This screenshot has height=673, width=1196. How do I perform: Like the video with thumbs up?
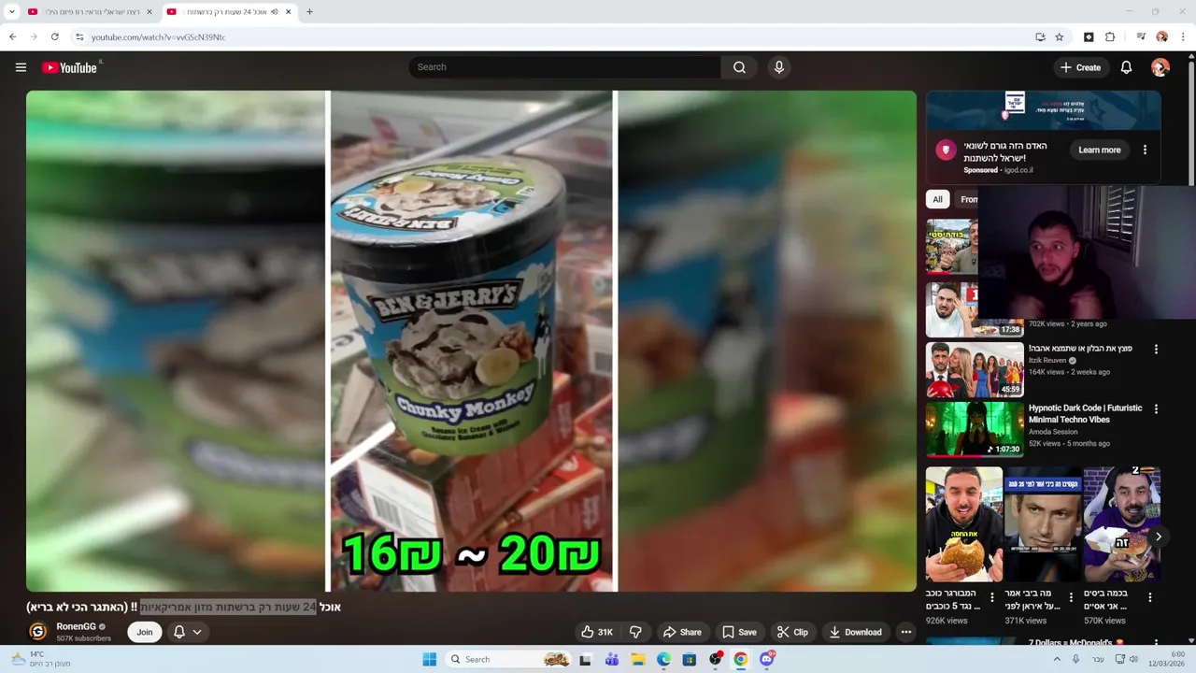[597, 632]
